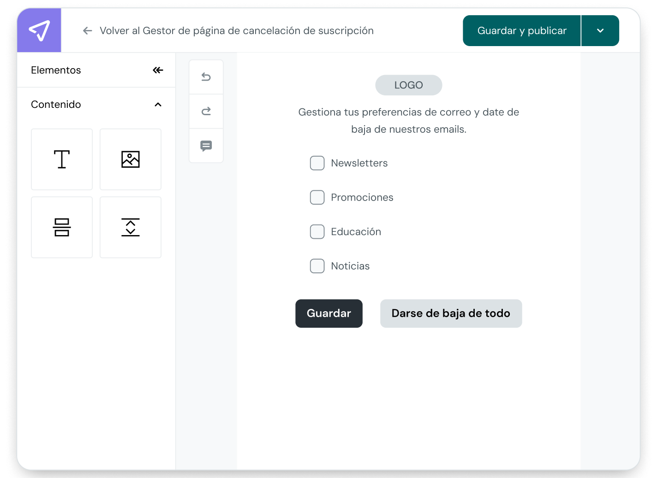Click the Undo icon
The width and height of the screenshot is (657, 478).
tap(206, 77)
